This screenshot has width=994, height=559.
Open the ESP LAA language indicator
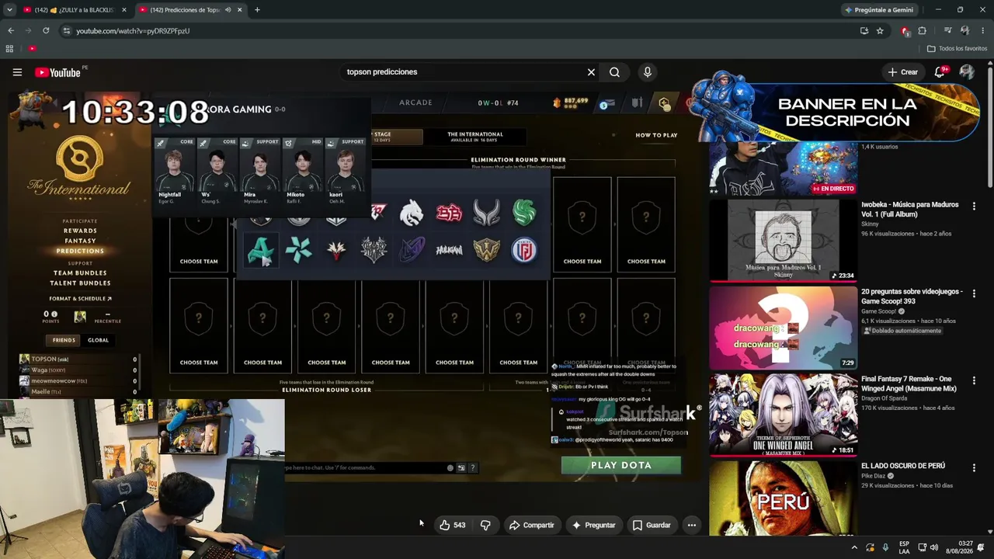click(904, 547)
